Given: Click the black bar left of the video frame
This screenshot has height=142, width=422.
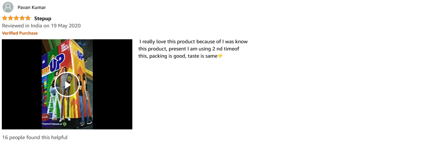Looking at the screenshot, I should click(21, 84).
